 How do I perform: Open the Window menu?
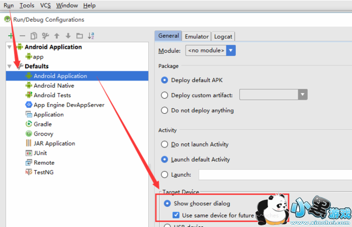pyautogui.click(x=67, y=6)
